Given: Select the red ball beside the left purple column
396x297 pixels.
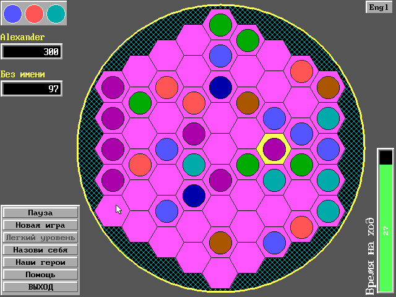Looking at the screenshot, I should pyautogui.click(x=140, y=165).
